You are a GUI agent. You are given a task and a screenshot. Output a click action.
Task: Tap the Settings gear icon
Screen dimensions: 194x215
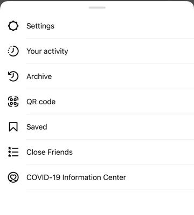13,26
